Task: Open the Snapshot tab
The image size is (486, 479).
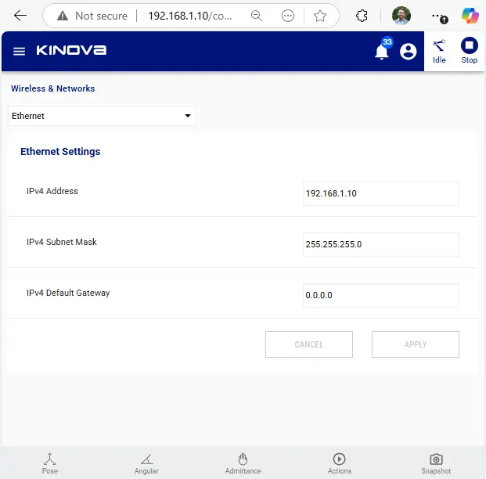Action: click(x=436, y=463)
